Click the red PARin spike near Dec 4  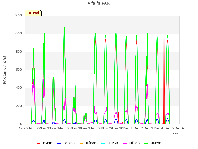[x=164, y=80]
